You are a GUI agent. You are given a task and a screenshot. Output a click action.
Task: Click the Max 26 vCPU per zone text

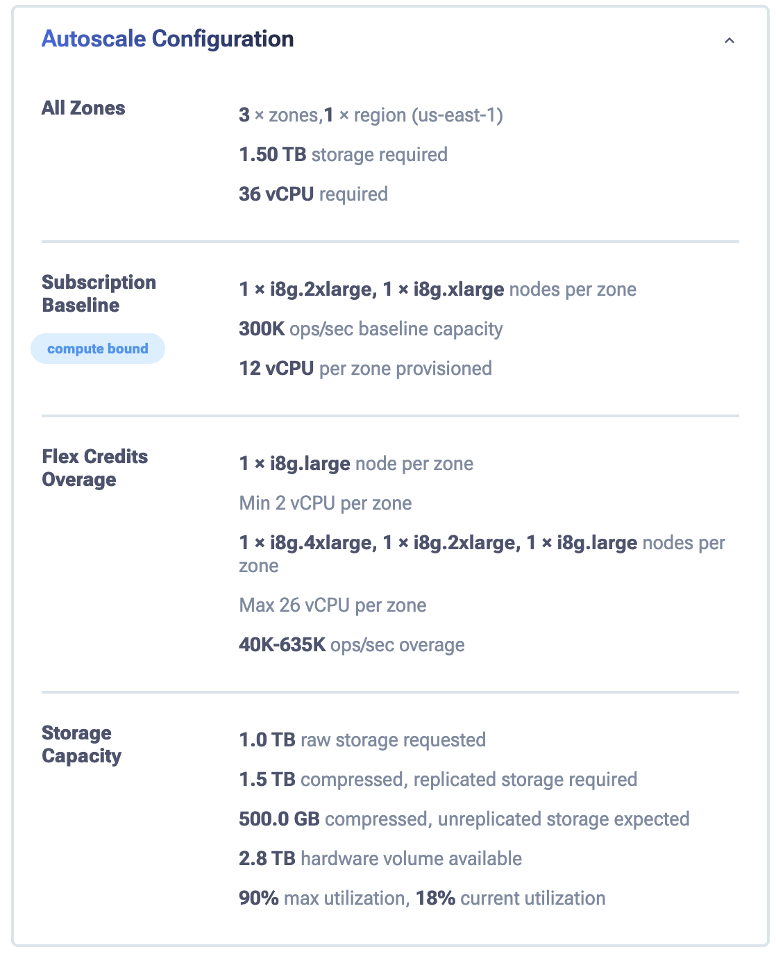332,605
